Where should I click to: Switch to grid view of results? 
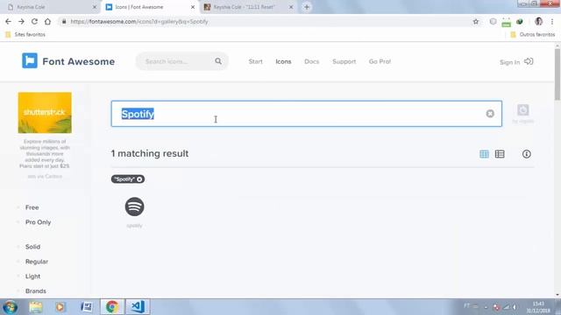click(484, 154)
